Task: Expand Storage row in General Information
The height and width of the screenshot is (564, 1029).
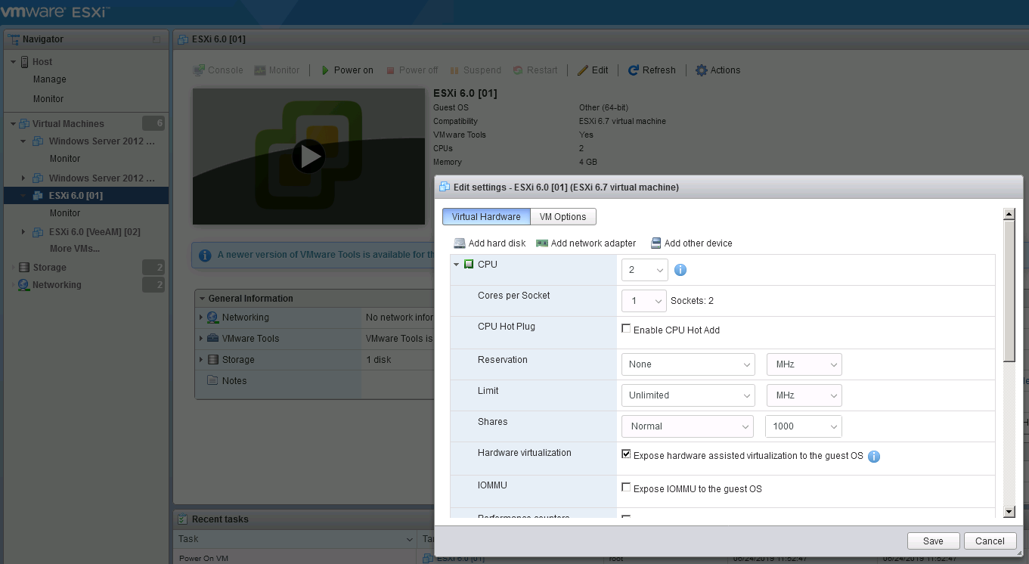Action: pos(201,360)
